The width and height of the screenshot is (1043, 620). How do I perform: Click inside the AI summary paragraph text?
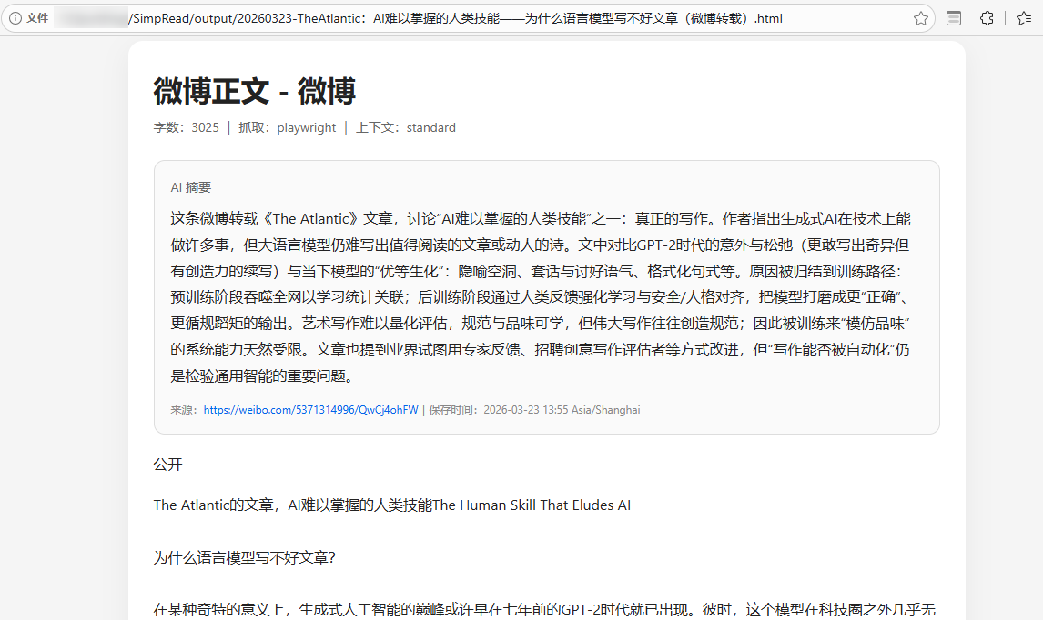(x=541, y=297)
